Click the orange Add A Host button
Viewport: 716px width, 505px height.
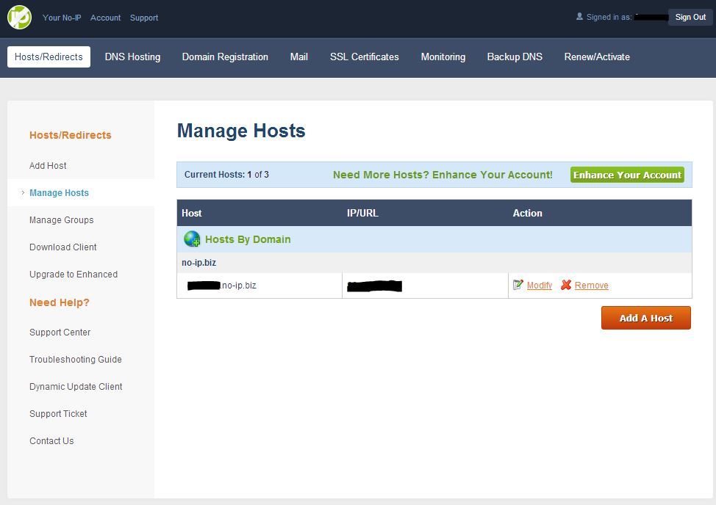point(645,318)
